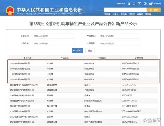Open the 要投诉 menu item
This screenshot has height=126, width=164.
(148, 14)
